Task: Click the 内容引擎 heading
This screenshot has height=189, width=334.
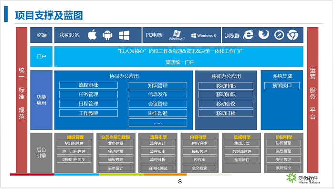Action: click(198, 137)
